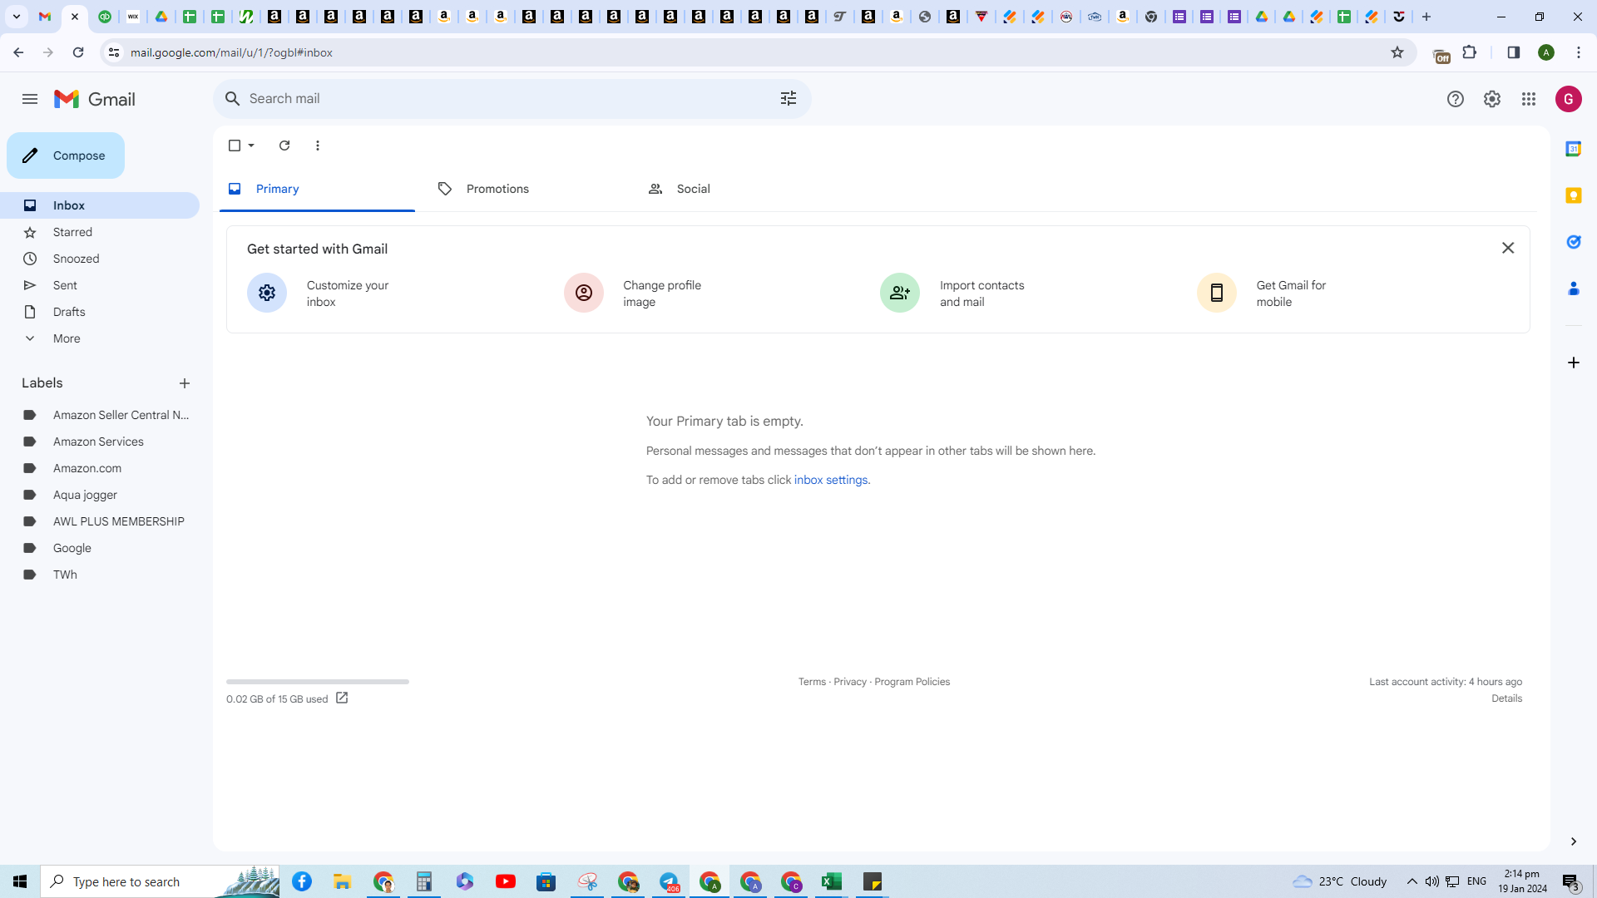Open the Privacy link
The width and height of the screenshot is (1597, 898).
[x=850, y=682]
